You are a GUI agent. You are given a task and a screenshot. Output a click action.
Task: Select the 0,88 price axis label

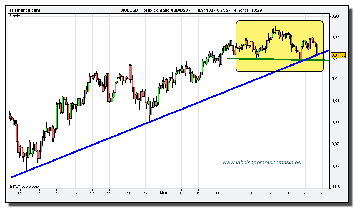pyautogui.click(x=335, y=122)
